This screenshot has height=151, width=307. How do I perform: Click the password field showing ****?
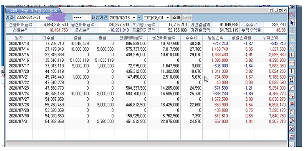[82, 18]
